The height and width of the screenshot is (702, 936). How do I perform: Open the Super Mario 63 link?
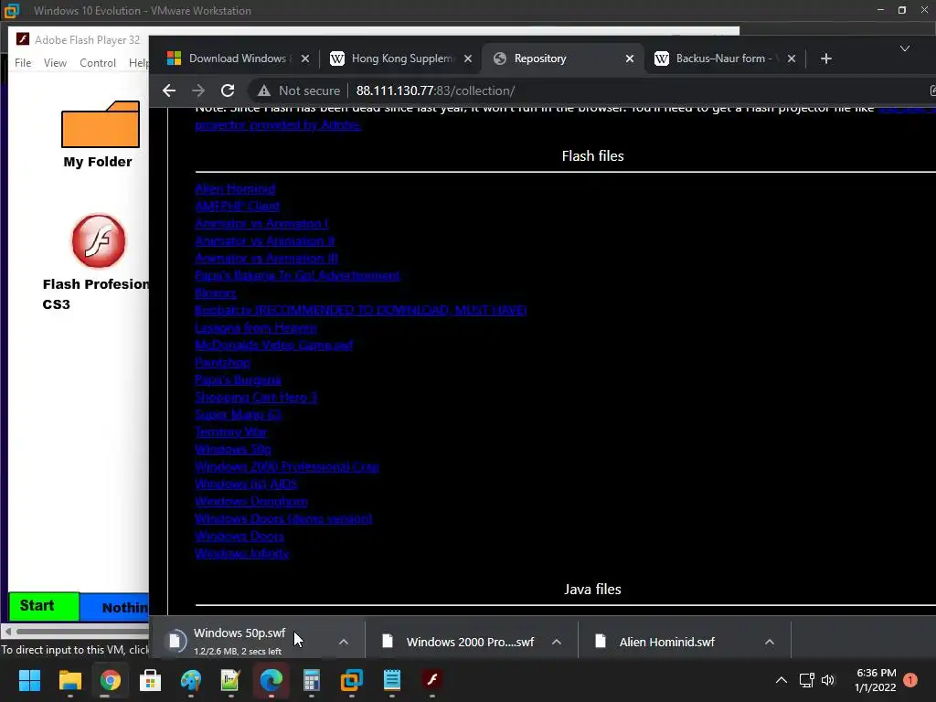coord(238,414)
